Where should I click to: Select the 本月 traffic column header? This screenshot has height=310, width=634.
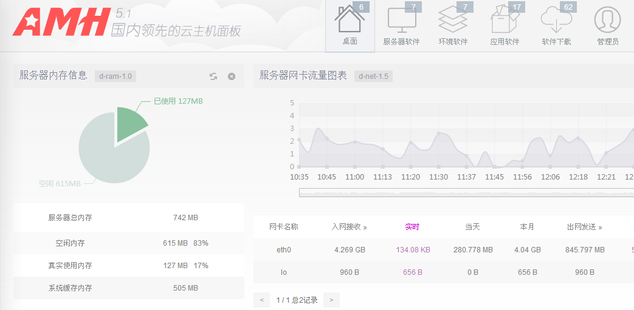click(527, 227)
